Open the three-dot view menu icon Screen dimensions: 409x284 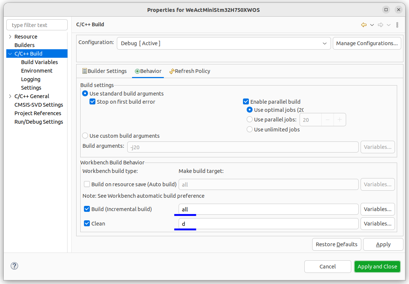tap(397, 25)
